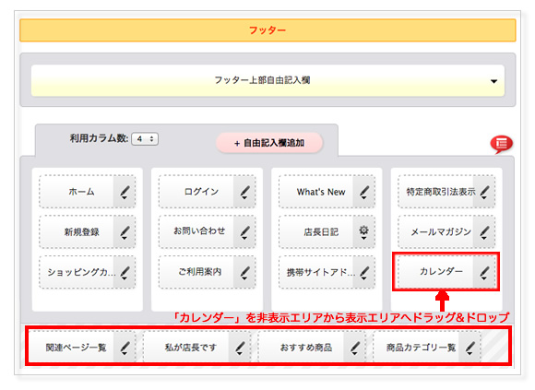This screenshot has width=535, height=390.
Task: Select the 新規登録 block label
Action: (82, 232)
